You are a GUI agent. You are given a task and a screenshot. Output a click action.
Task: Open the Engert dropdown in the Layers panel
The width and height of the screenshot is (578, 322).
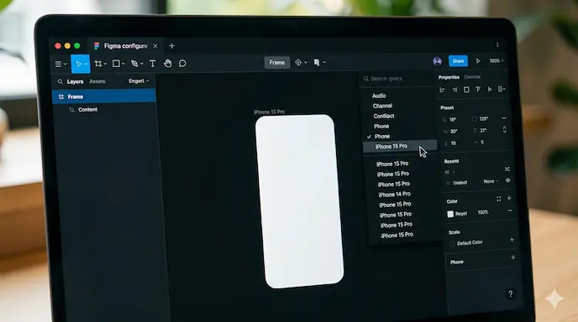tap(139, 81)
